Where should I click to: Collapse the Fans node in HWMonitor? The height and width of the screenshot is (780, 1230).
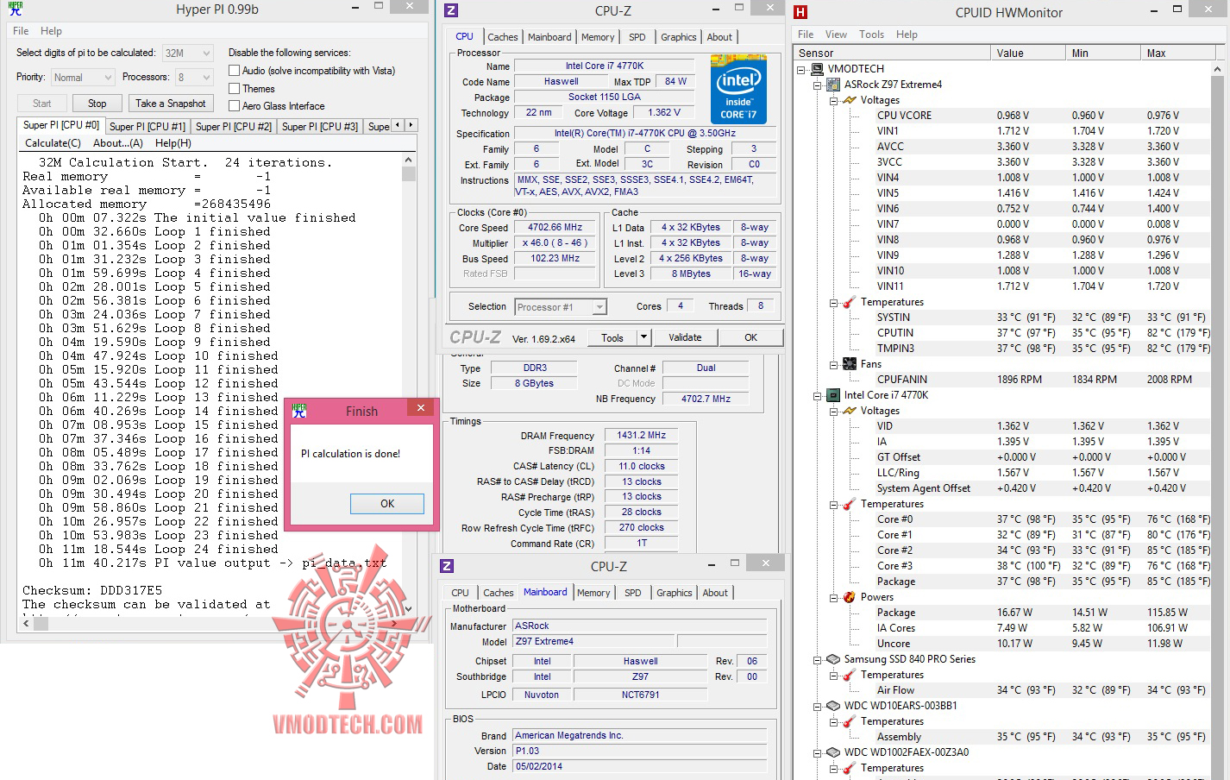(x=834, y=364)
